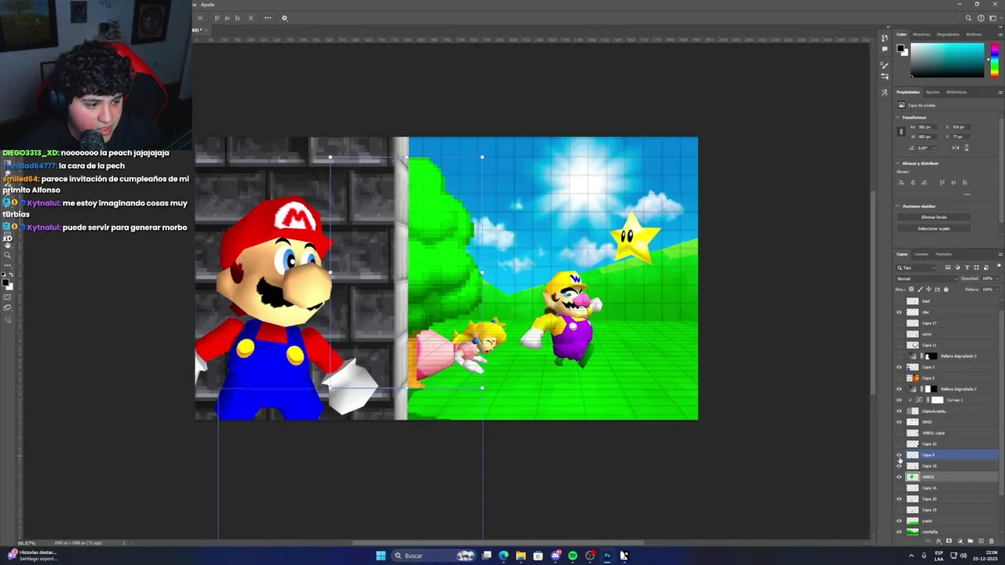Select the Capa 17 layer

(947, 323)
